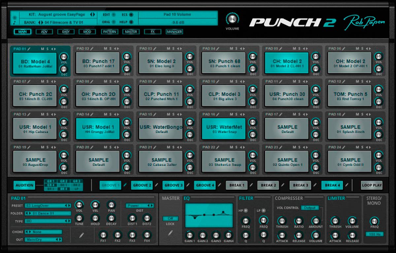Click the pencil icon next to PAD 01
This screenshot has width=396, height=253.
click(x=29, y=49)
